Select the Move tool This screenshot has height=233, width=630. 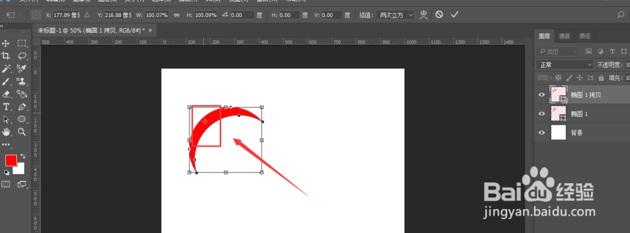coord(6,43)
